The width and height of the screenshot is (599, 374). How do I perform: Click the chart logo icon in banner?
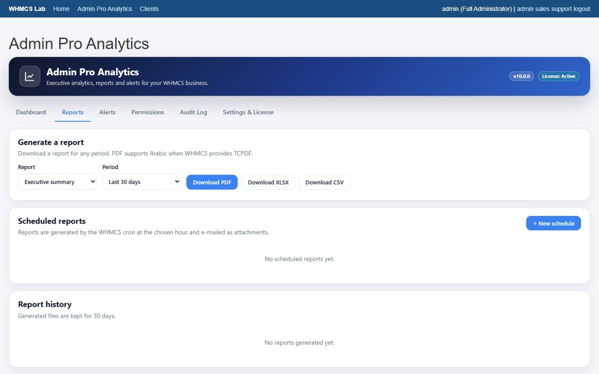coord(29,76)
